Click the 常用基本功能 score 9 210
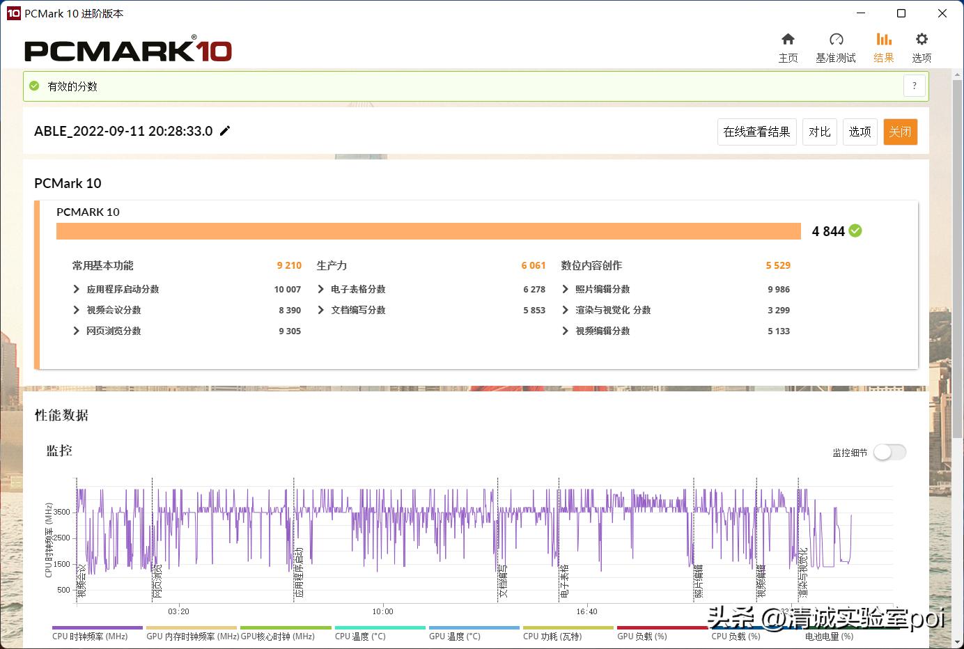964x649 pixels. point(289,265)
